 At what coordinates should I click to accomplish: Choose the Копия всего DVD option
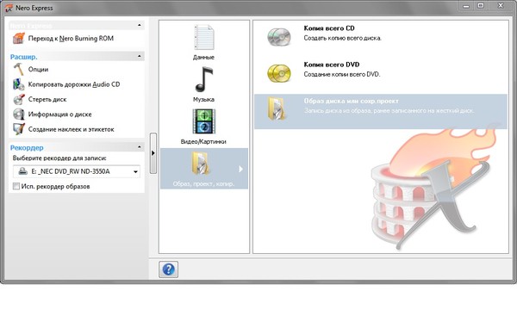pyautogui.click(x=381, y=73)
